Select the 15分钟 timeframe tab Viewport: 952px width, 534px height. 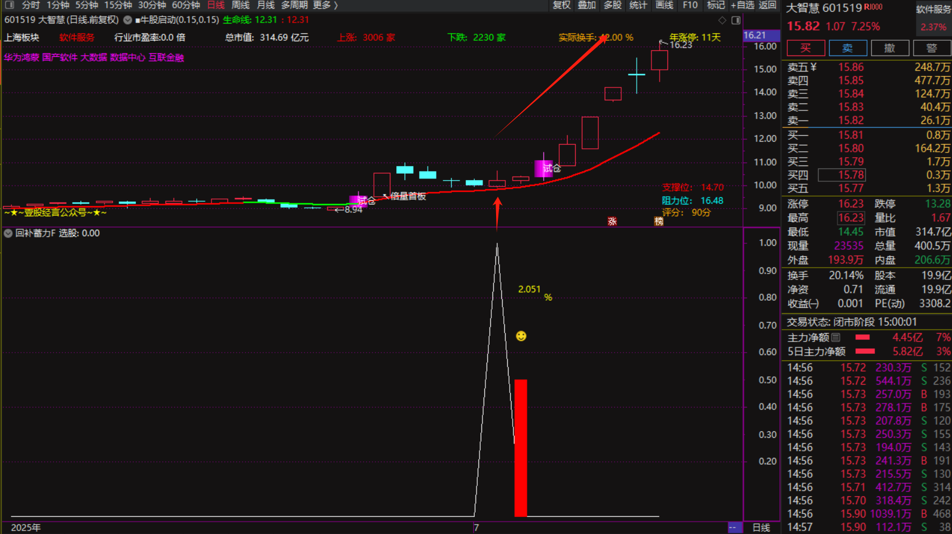(118, 5)
